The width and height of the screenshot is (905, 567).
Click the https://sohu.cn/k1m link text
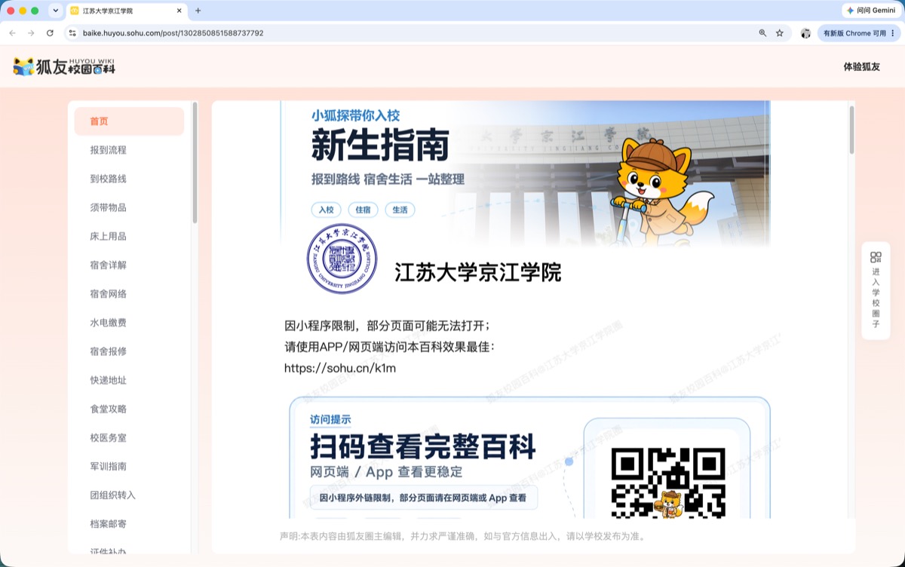(340, 369)
